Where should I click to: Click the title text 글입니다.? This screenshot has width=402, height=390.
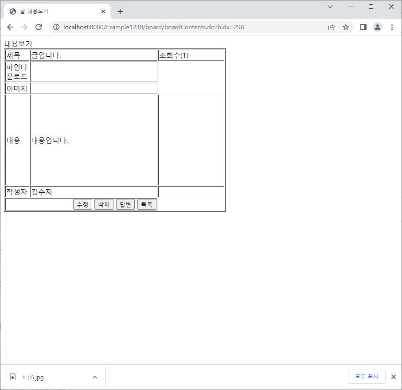(x=46, y=55)
